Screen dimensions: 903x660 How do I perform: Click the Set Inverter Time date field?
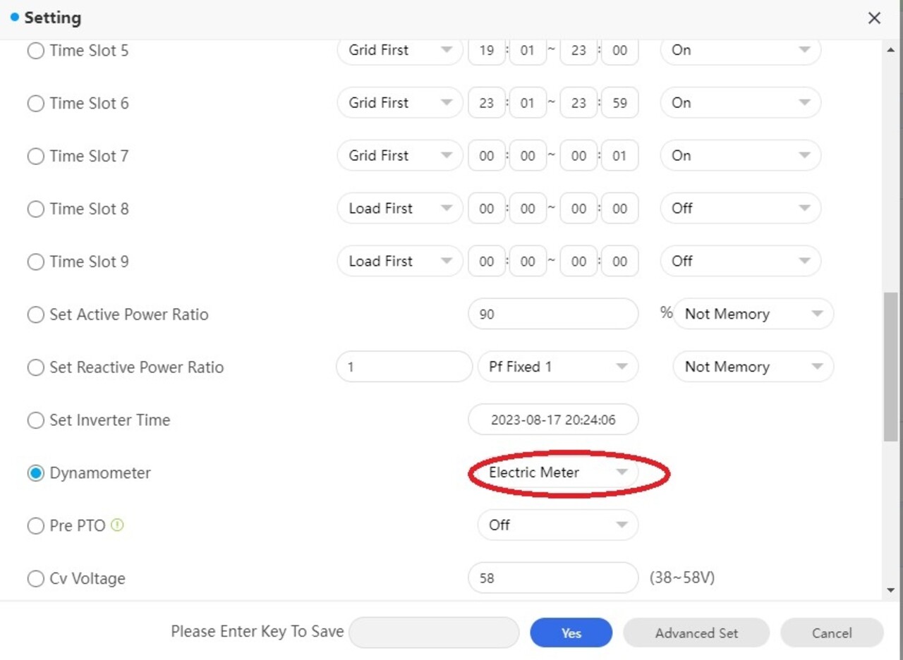[553, 420]
